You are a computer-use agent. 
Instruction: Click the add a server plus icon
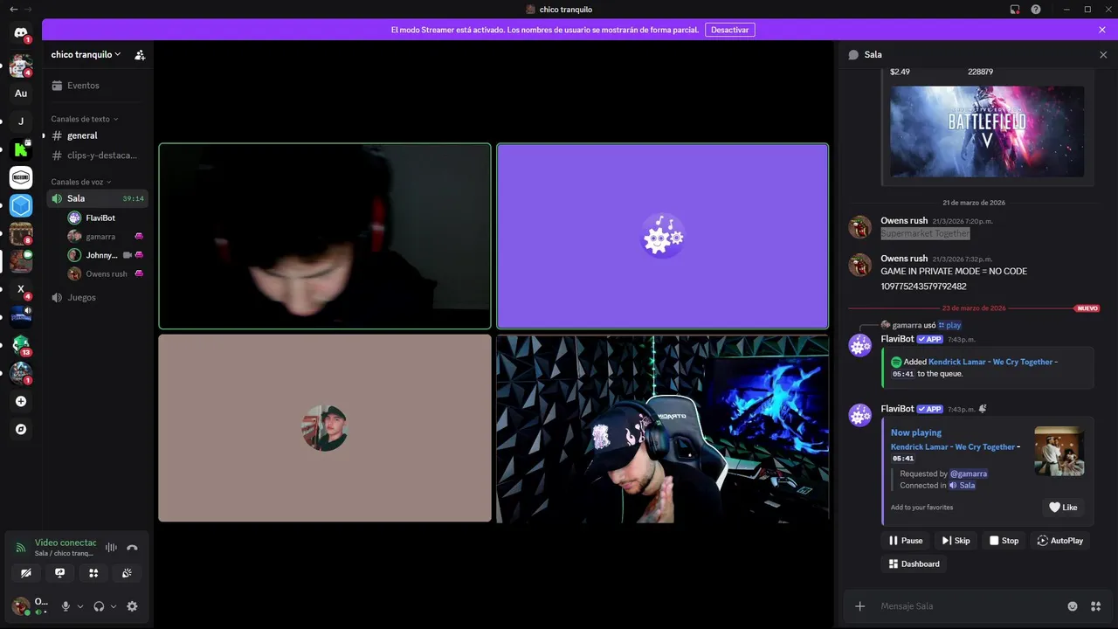[21, 402]
